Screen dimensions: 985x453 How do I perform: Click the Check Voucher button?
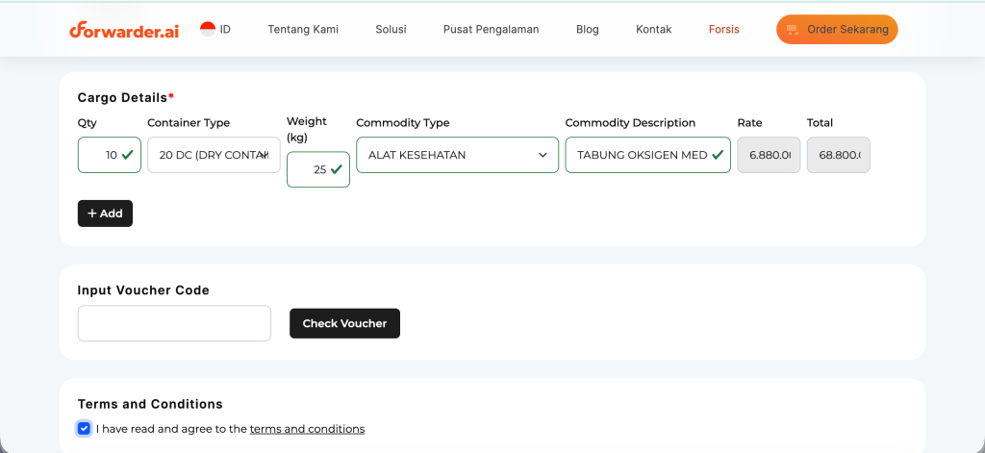point(344,323)
